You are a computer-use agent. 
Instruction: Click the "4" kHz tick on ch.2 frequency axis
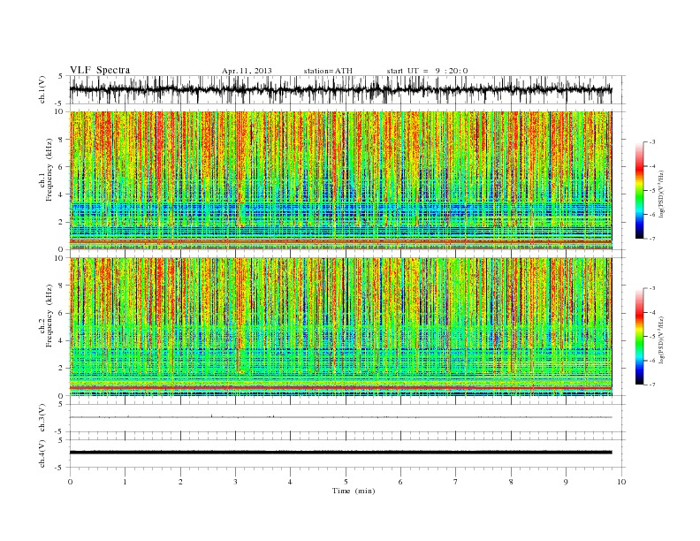click(x=62, y=341)
